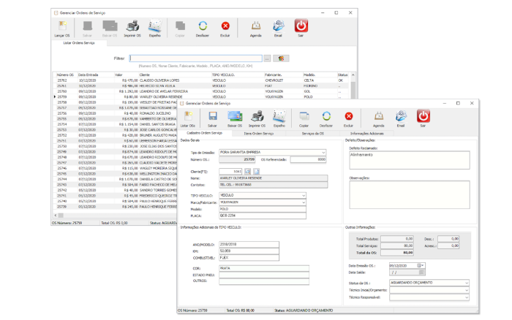Click the new client document icon

[257, 171]
